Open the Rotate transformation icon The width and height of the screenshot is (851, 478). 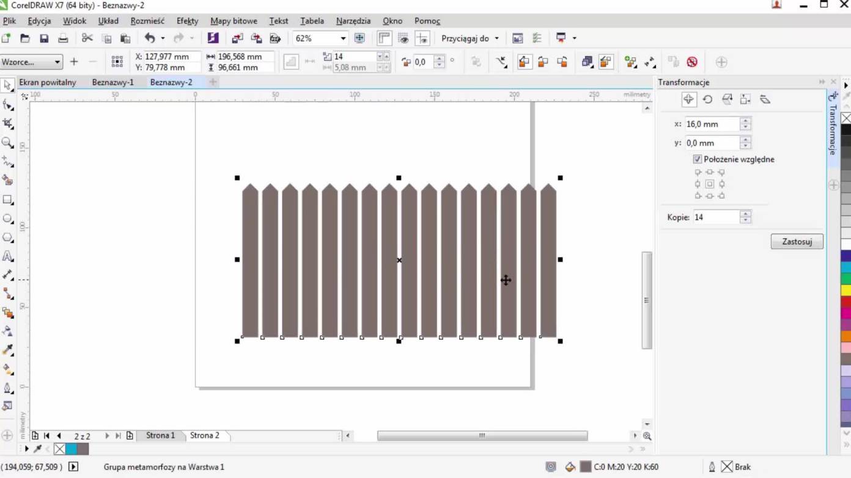[707, 100]
